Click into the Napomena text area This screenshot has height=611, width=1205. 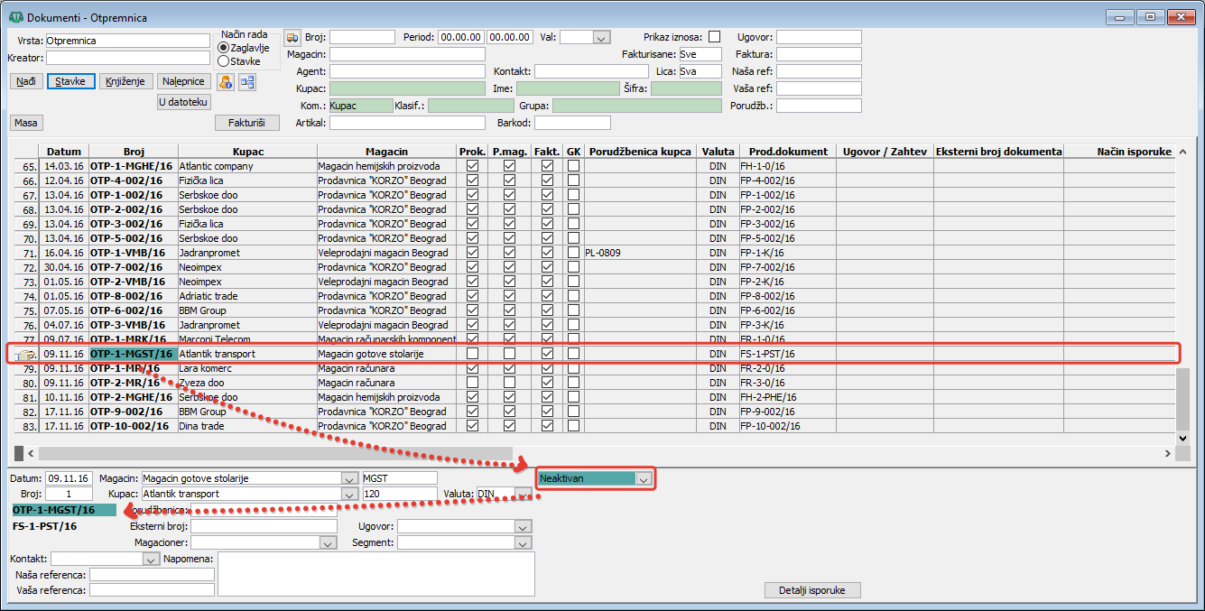(376, 574)
